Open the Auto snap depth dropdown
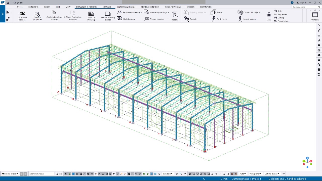This screenshot has width=322, height=181. tap(243, 174)
